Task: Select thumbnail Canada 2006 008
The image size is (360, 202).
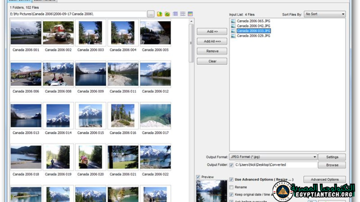Action: click(x=58, y=74)
